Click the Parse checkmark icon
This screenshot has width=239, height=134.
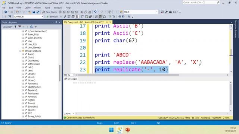[x=65, y=16]
